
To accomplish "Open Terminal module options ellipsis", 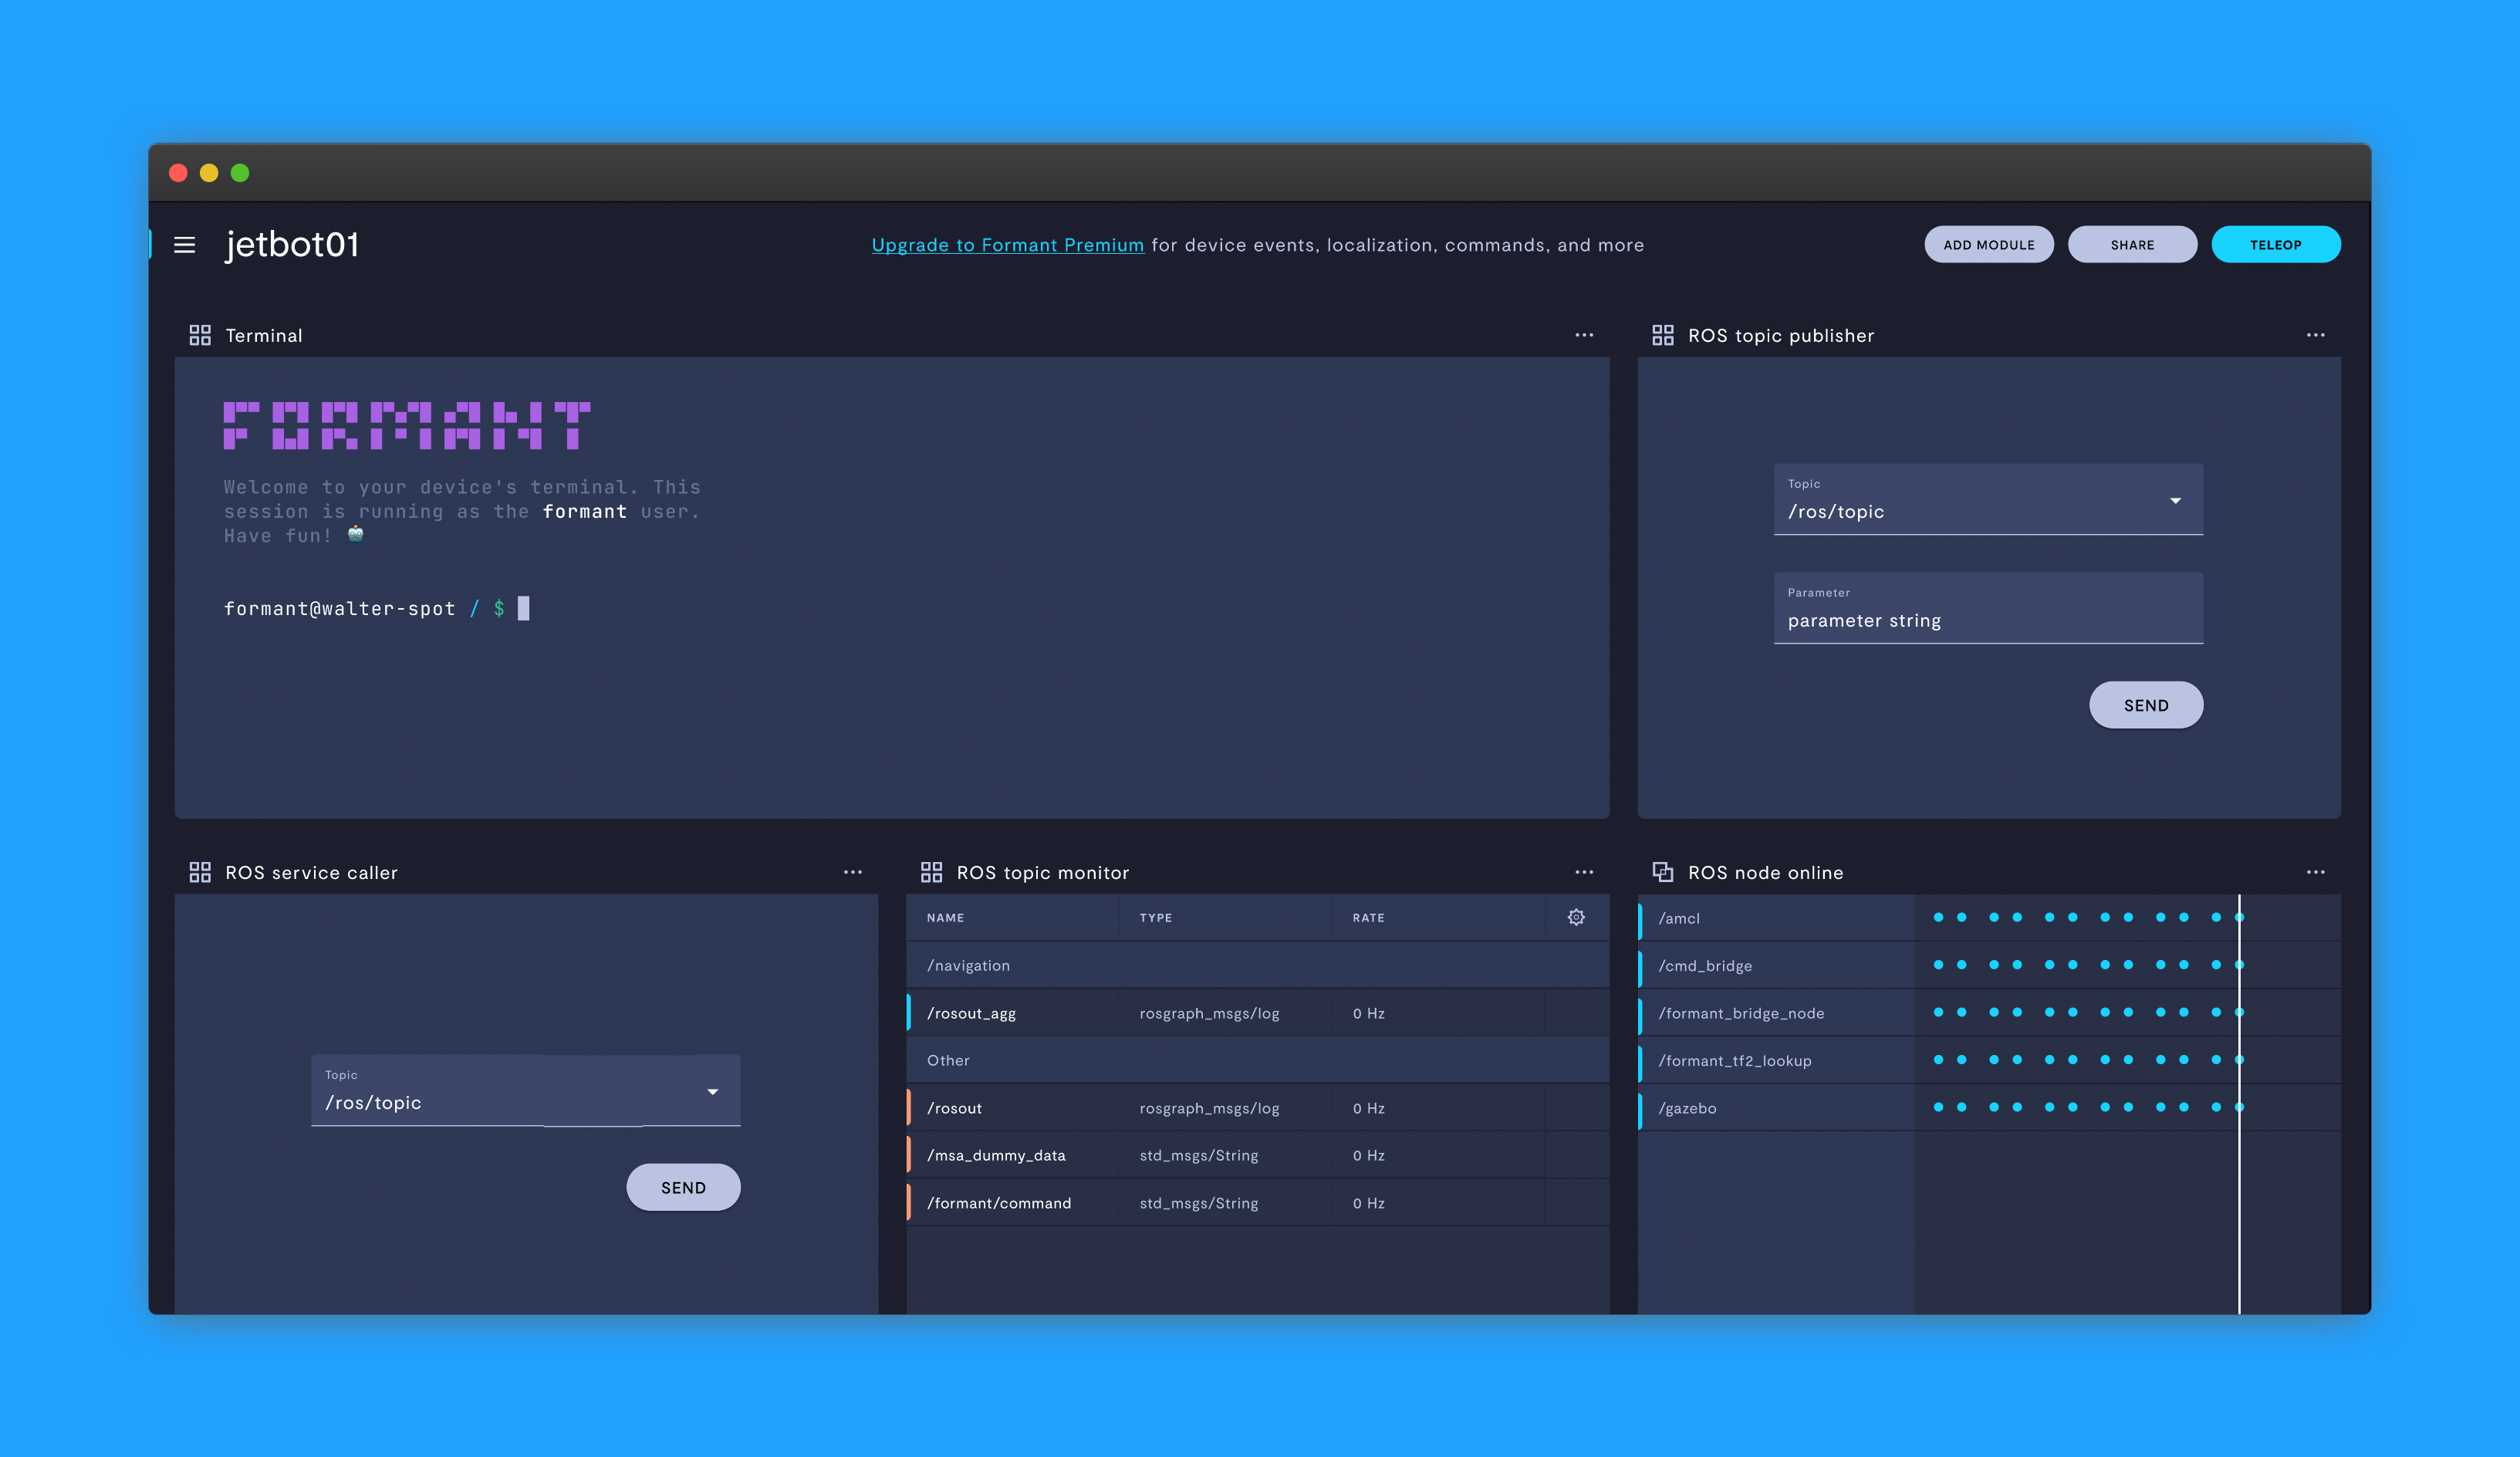I will pyautogui.click(x=1584, y=335).
